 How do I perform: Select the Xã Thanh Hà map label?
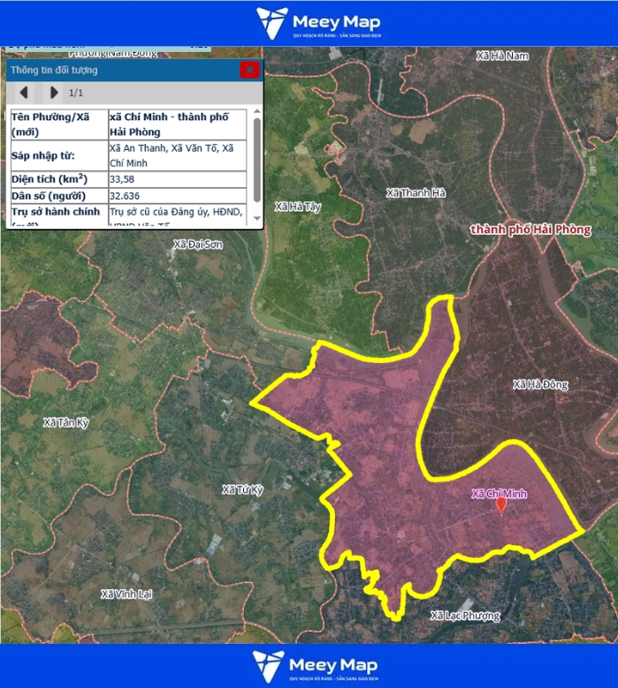coord(416,193)
